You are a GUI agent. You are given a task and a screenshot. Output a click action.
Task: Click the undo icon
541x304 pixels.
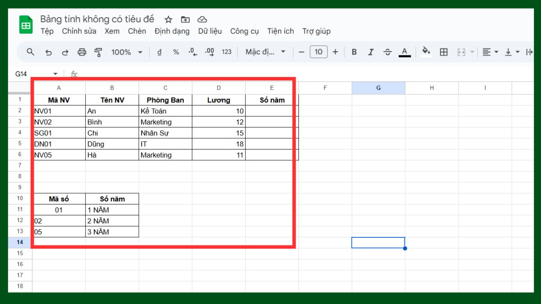pyautogui.click(x=49, y=52)
